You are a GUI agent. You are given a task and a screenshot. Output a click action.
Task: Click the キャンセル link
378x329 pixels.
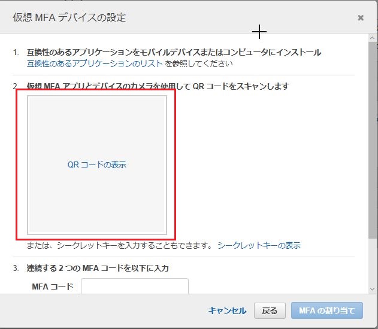(x=227, y=310)
